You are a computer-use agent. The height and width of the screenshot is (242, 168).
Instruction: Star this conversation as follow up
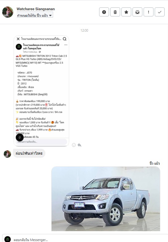(x=126, y=12)
